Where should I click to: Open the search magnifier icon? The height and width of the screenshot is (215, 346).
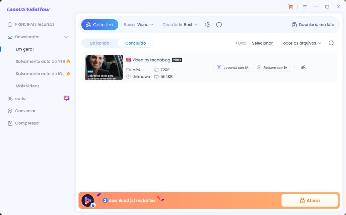pyautogui.click(x=331, y=43)
